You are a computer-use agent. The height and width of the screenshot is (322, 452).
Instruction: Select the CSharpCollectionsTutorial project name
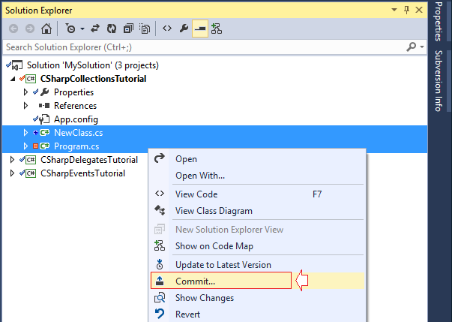[94, 79]
